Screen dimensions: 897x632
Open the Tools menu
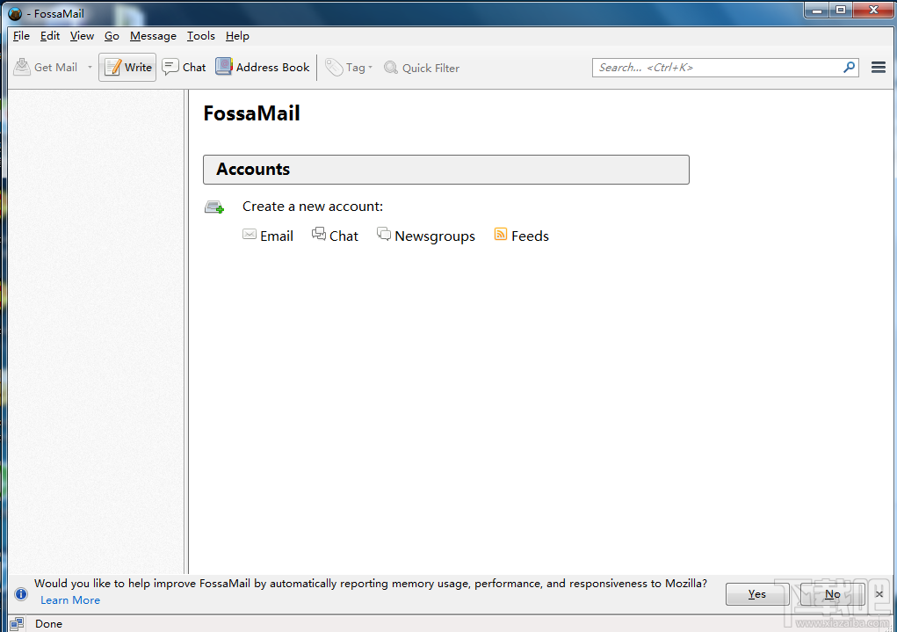(201, 35)
